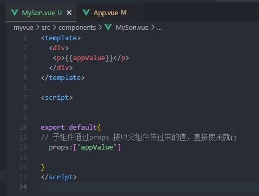The image size is (259, 196).
Task: Click chevron after src breadcrumb
Action: [x=54, y=27]
